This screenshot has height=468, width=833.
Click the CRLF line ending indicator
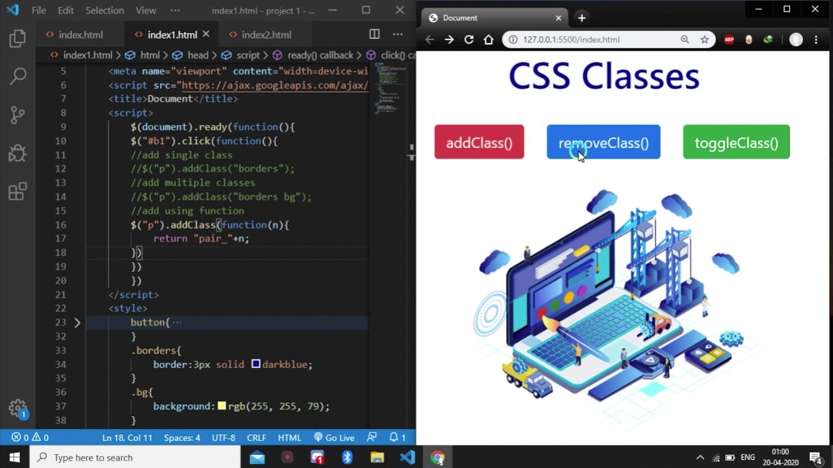[x=256, y=437]
